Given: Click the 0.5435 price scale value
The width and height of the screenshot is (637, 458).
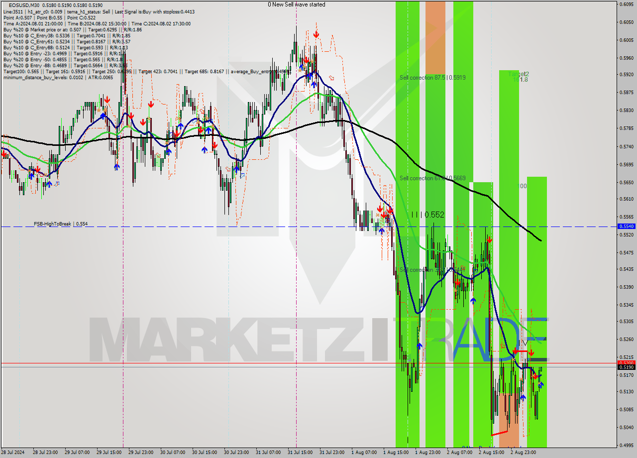Looking at the screenshot, I should (626, 269).
